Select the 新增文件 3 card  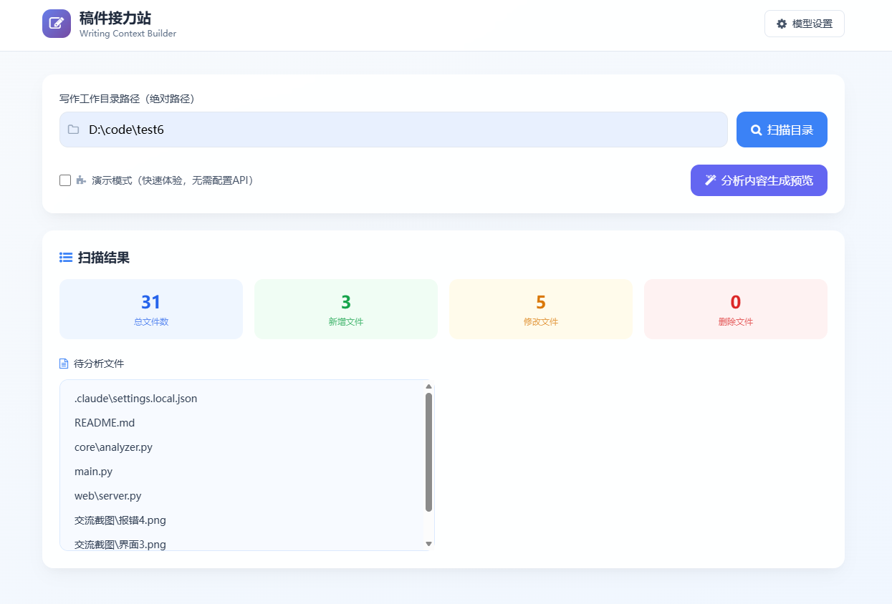pyautogui.click(x=346, y=309)
